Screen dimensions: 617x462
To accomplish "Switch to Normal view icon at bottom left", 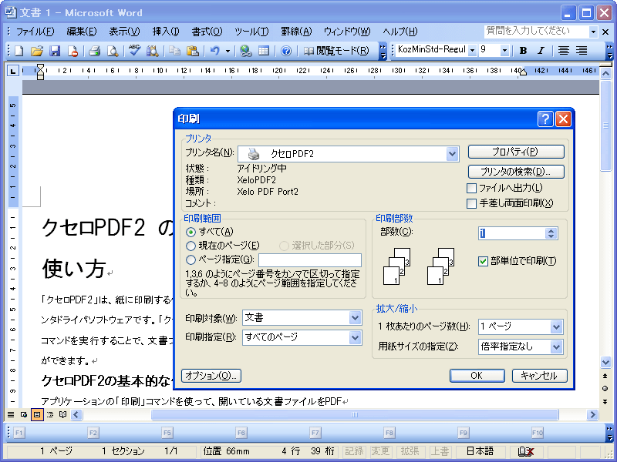I will point(11,414).
